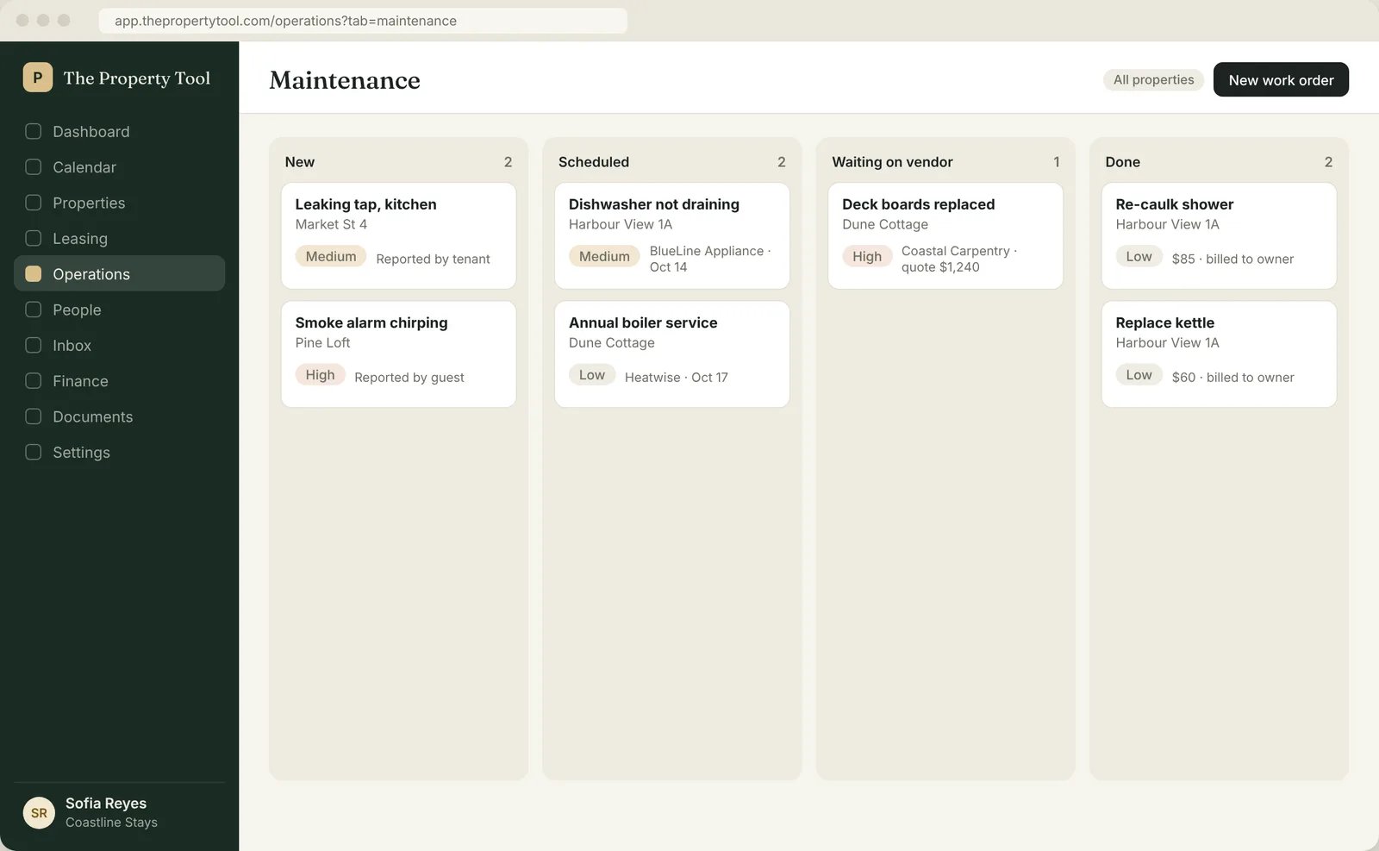Click the Documents sidebar icon
This screenshot has width=1379, height=851.
(34, 416)
